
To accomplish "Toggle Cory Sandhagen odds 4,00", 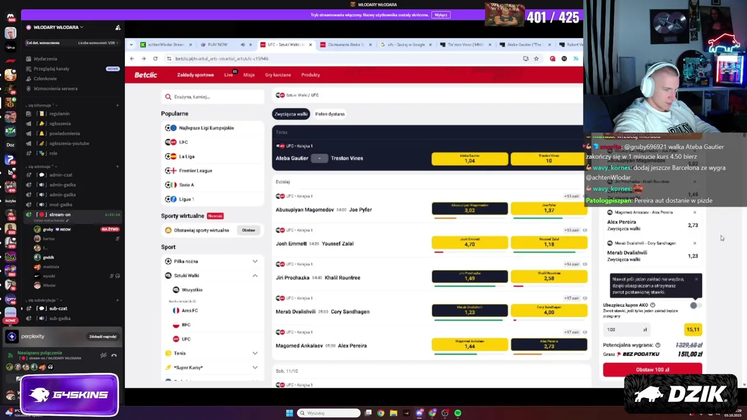I will (x=549, y=310).
